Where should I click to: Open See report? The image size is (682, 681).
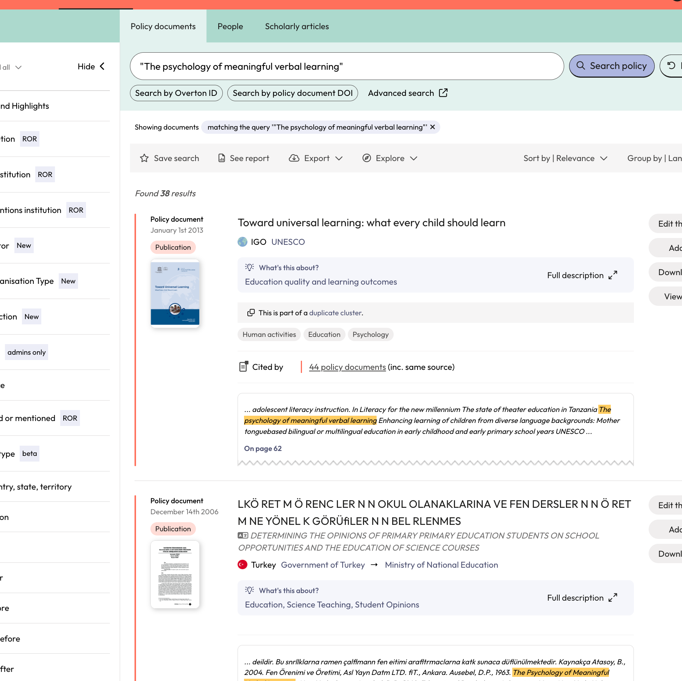pyautogui.click(x=244, y=158)
